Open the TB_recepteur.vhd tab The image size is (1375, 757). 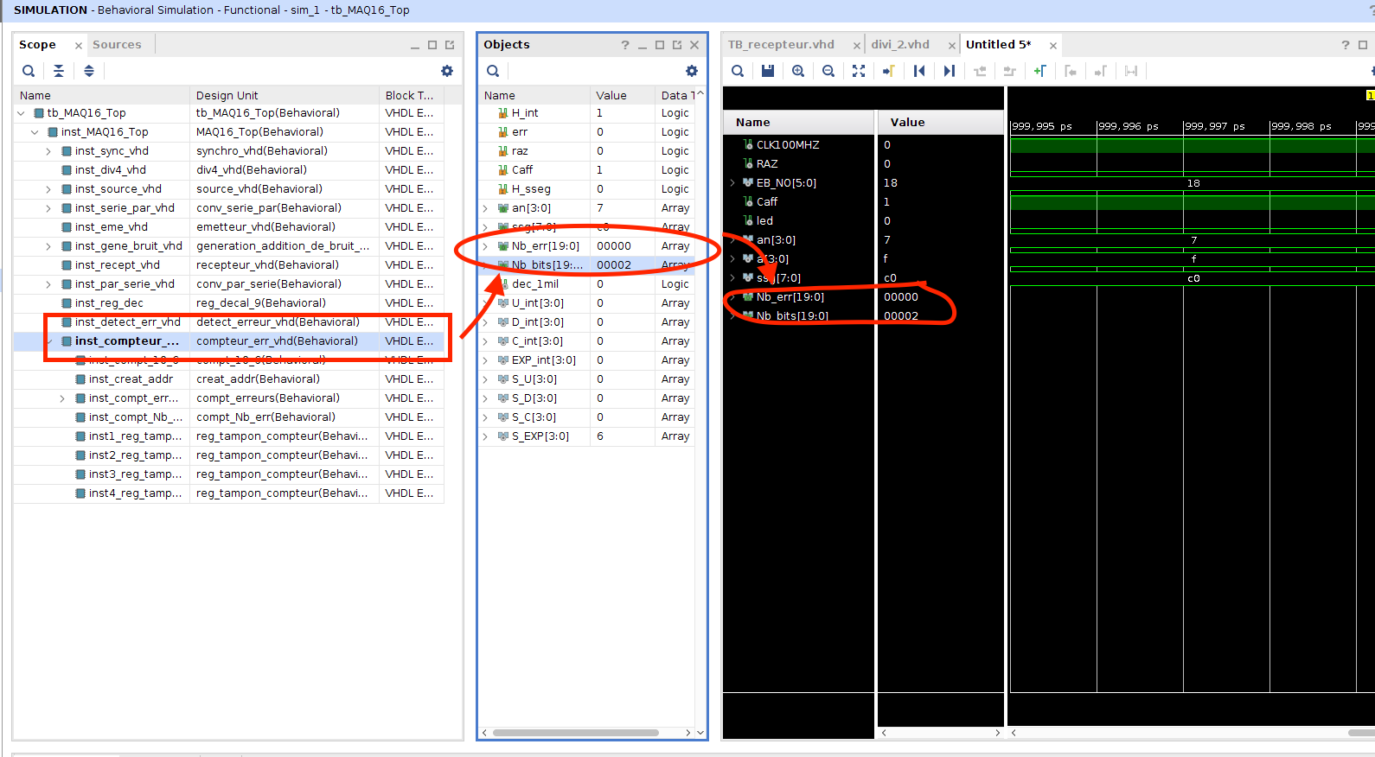(x=781, y=45)
